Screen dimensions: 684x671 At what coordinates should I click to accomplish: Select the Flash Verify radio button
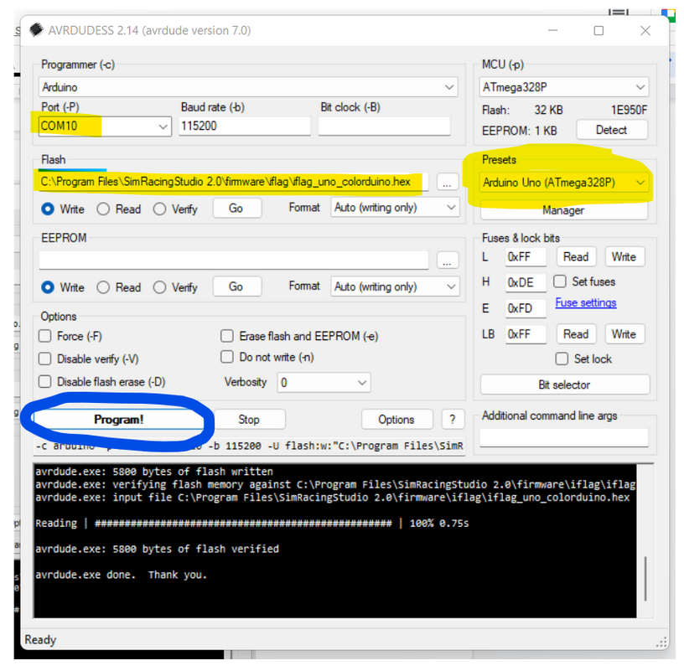(159, 209)
